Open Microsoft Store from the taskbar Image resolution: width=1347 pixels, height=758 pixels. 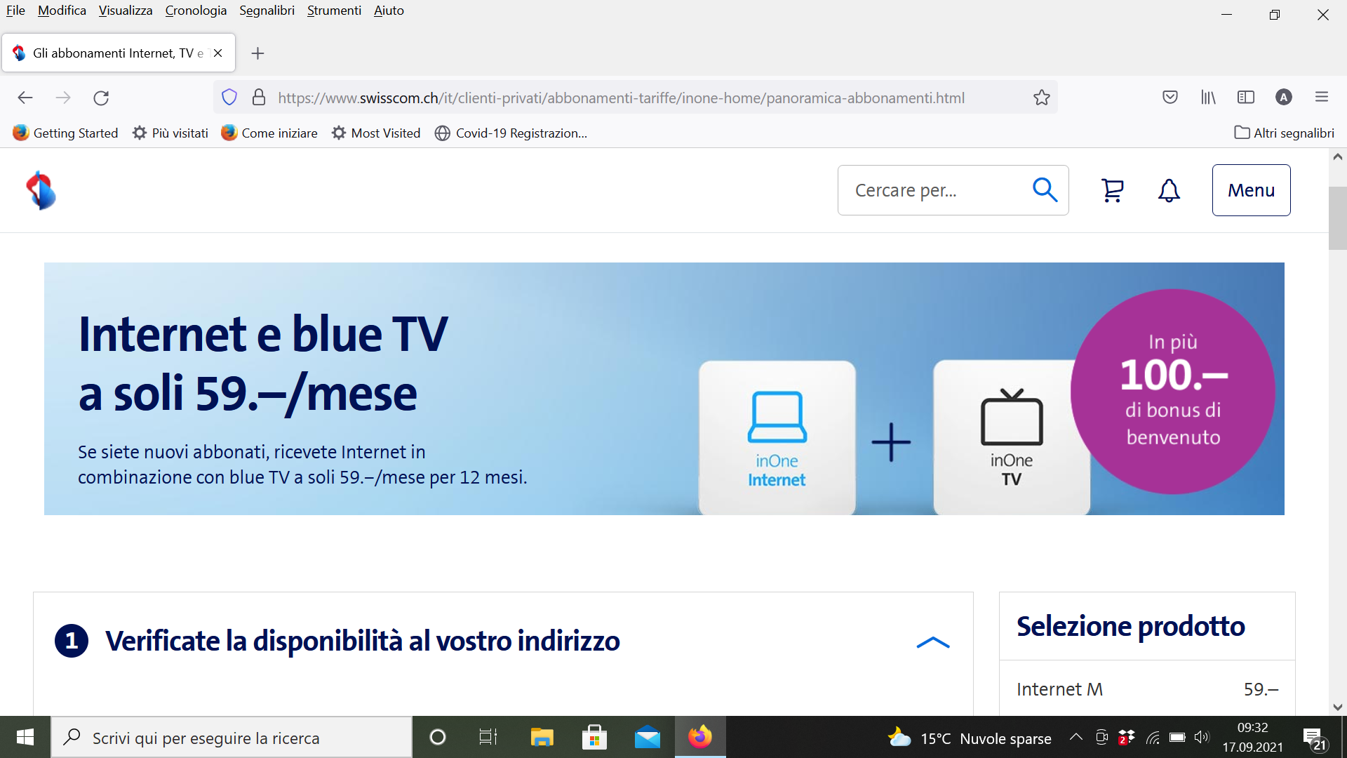click(594, 737)
